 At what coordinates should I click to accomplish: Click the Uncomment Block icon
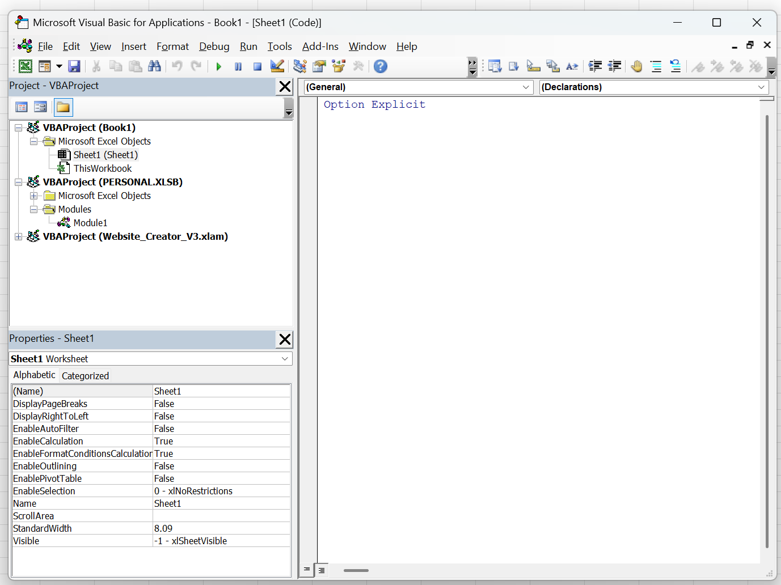point(676,66)
